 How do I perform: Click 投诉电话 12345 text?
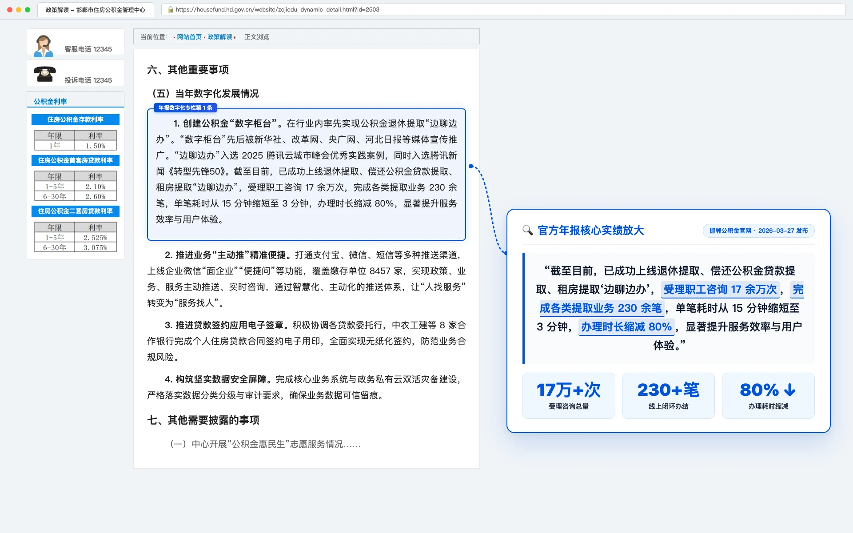[88, 80]
